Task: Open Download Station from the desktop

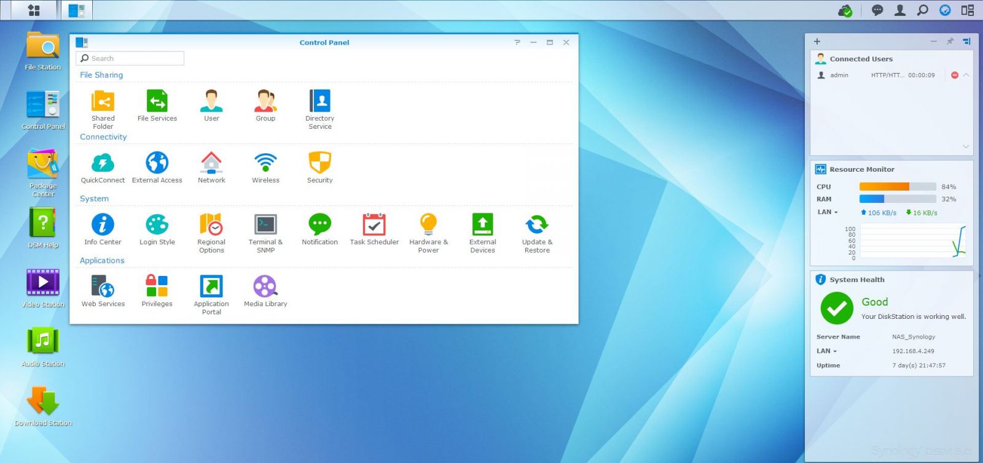Action: (42, 406)
